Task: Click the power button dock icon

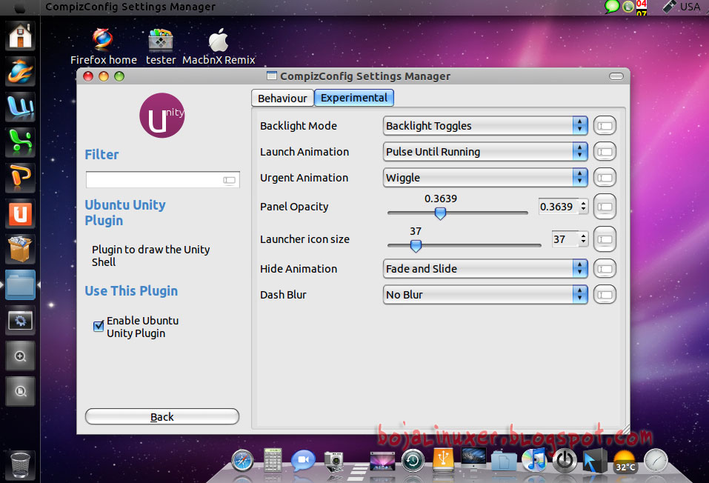Action: coord(565,461)
